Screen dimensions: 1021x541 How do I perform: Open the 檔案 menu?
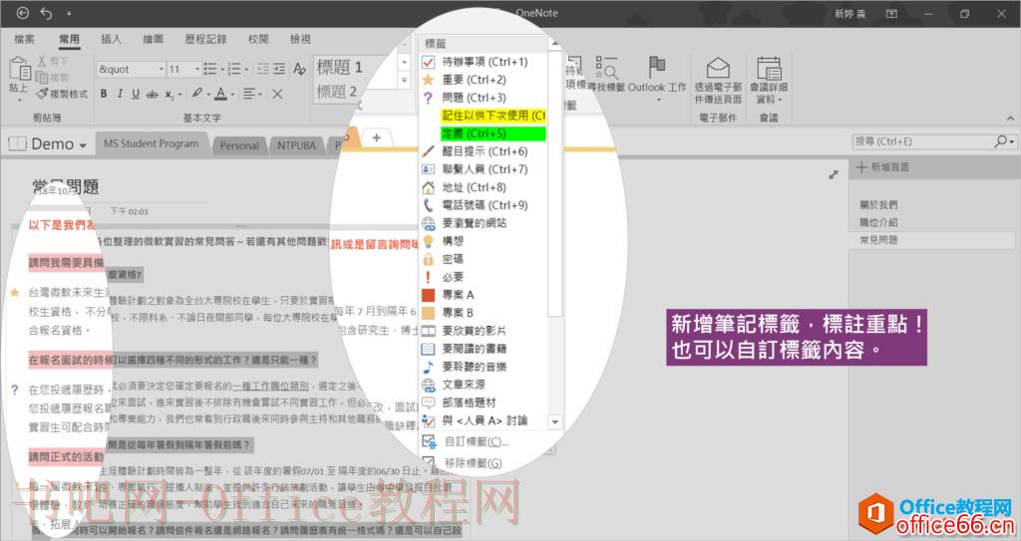24,39
